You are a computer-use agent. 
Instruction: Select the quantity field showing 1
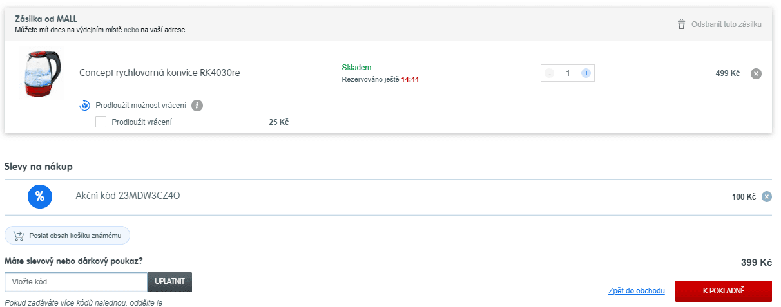568,73
